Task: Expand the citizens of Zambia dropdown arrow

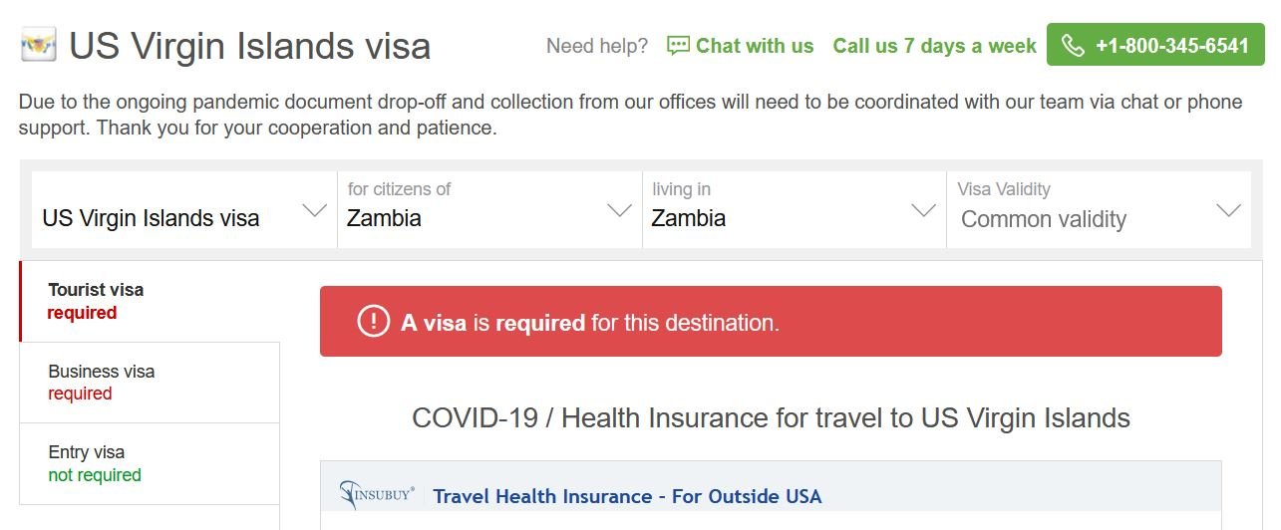Action: (x=619, y=210)
